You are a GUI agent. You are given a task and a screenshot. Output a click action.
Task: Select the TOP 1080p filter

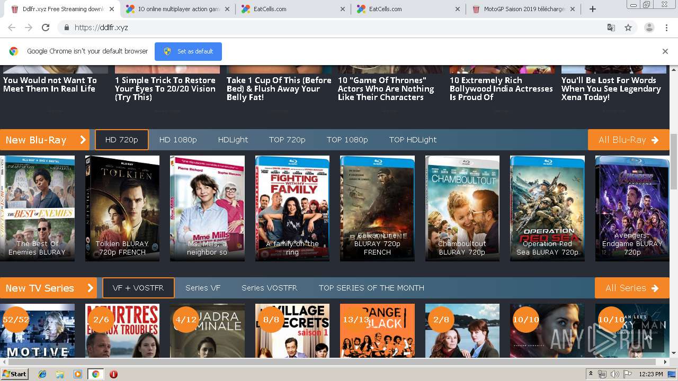[x=347, y=140]
